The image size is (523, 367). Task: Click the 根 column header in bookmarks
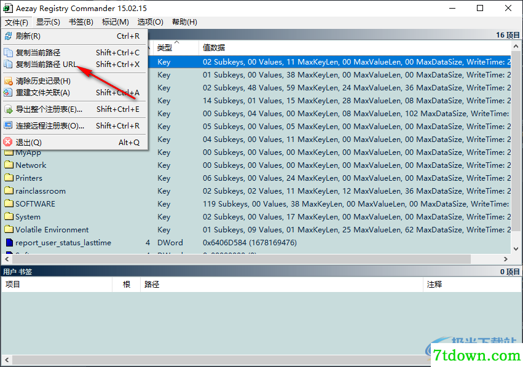[x=126, y=284]
